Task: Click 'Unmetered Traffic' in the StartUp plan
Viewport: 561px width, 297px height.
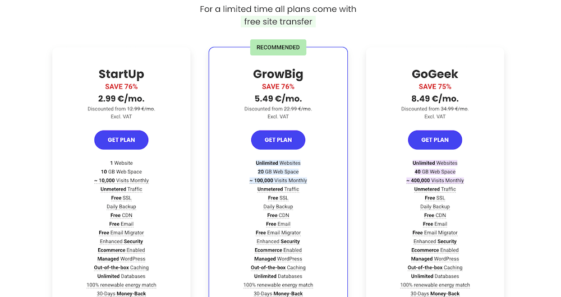Action: 121,189
